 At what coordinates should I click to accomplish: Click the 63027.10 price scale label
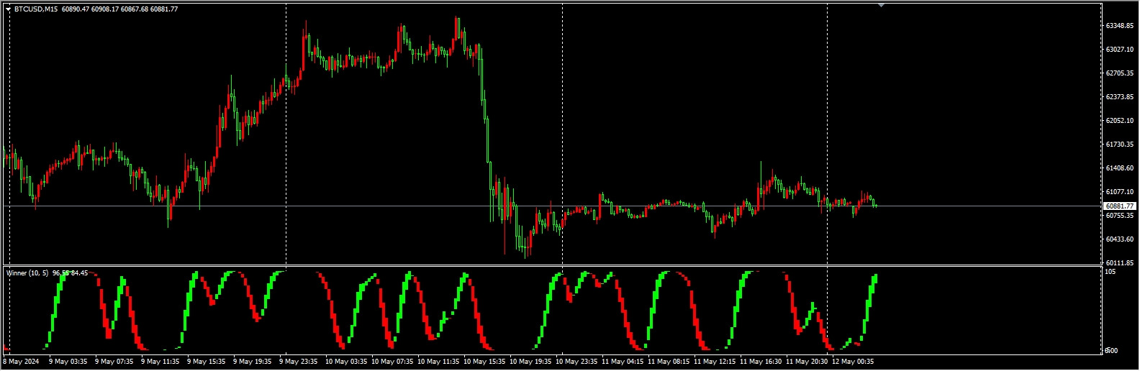pyautogui.click(x=1120, y=50)
